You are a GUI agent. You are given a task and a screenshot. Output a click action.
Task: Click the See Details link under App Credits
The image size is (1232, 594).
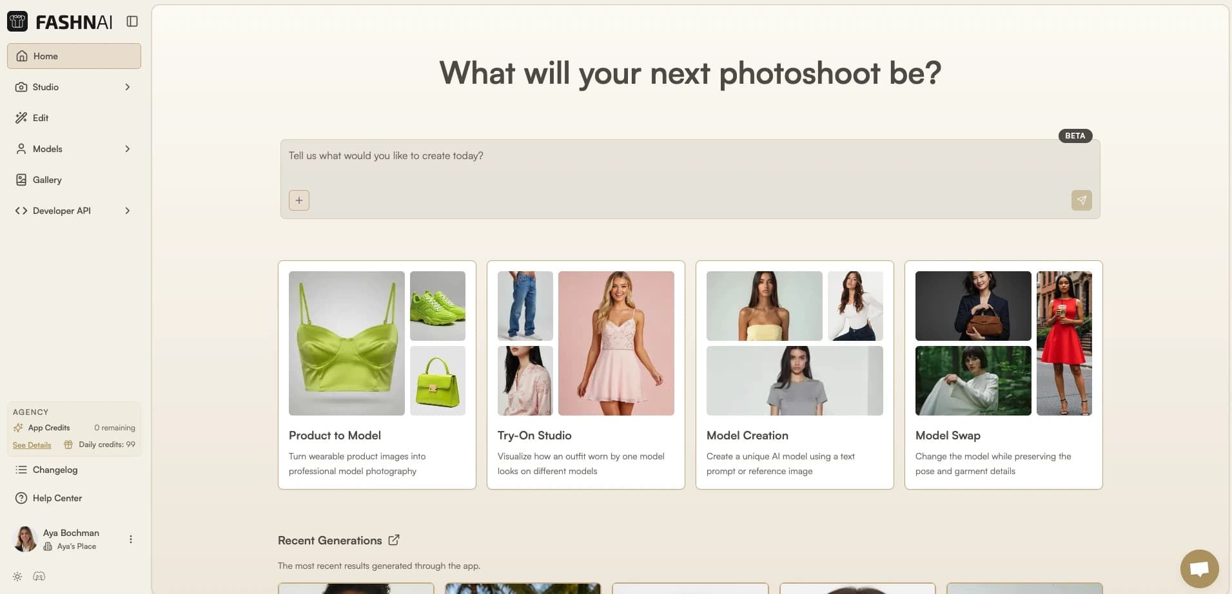32,445
